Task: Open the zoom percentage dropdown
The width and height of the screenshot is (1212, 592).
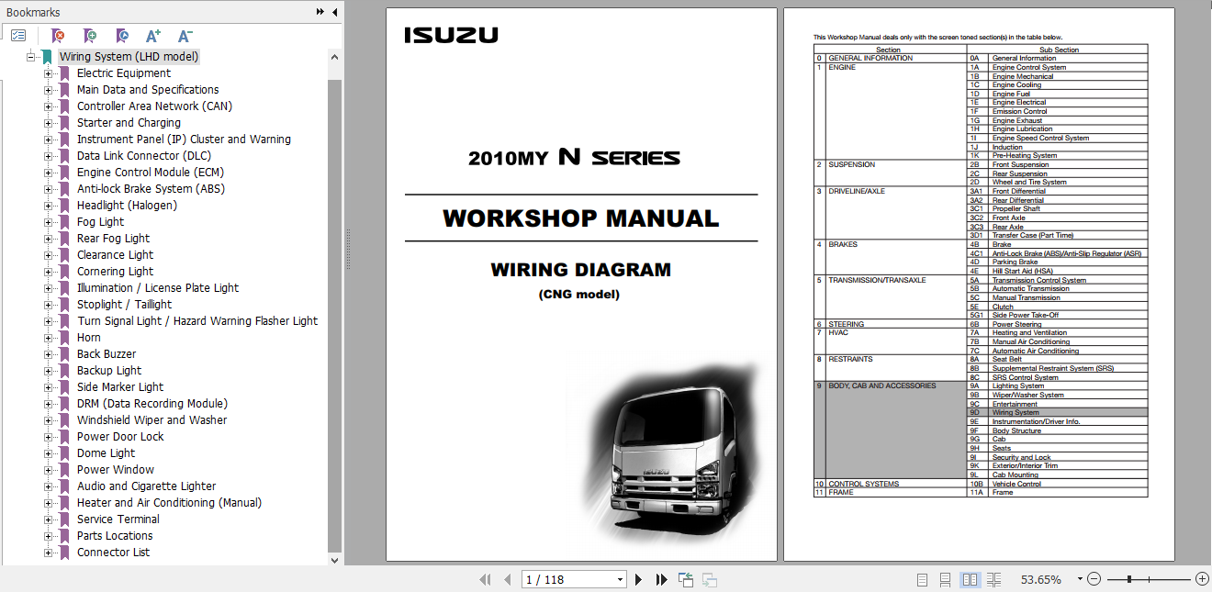Action: (x=1080, y=580)
